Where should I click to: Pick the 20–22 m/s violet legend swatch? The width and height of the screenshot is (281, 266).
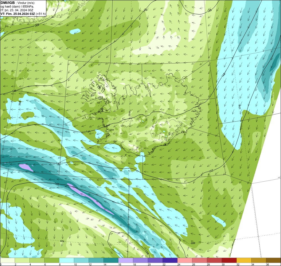click(x=155, y=260)
